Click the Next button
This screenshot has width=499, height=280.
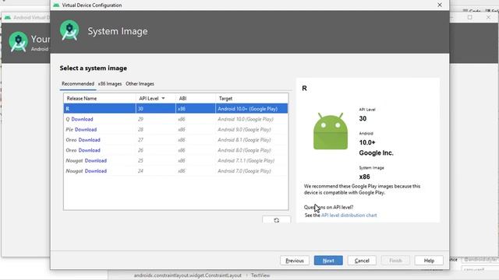click(328, 261)
